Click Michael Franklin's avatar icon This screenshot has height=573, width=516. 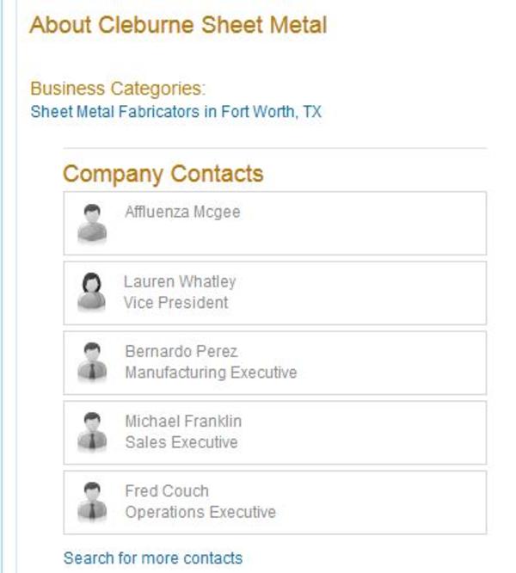[92, 432]
